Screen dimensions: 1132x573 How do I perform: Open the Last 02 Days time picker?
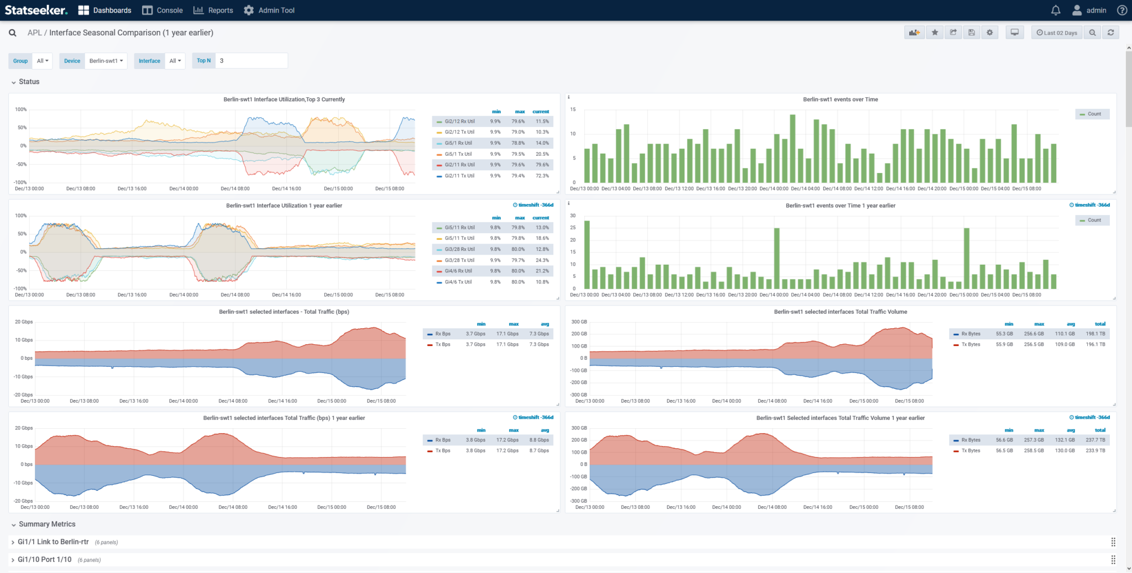1056,33
